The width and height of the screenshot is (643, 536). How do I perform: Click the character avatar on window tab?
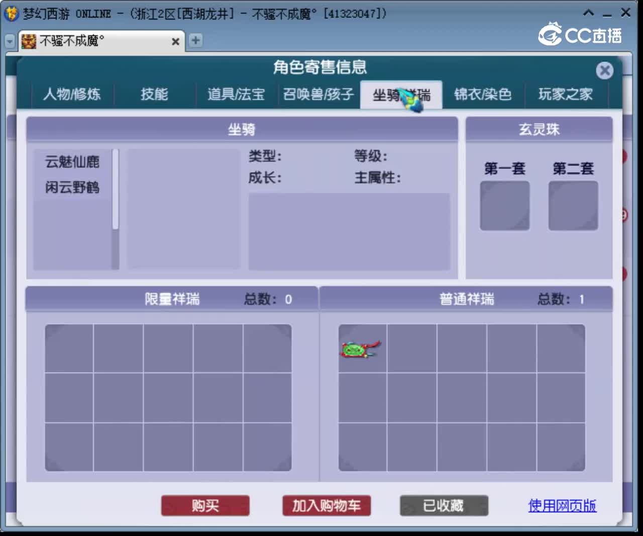click(29, 41)
